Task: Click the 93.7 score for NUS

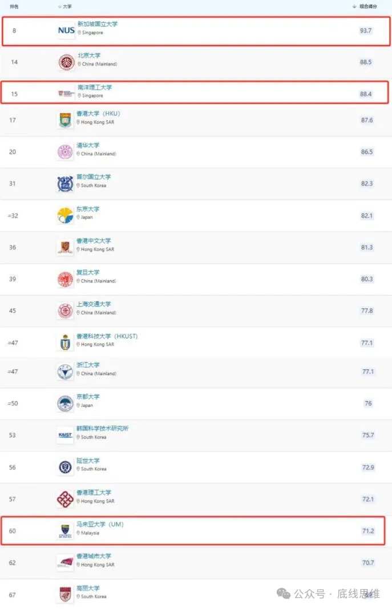Action: (365, 30)
